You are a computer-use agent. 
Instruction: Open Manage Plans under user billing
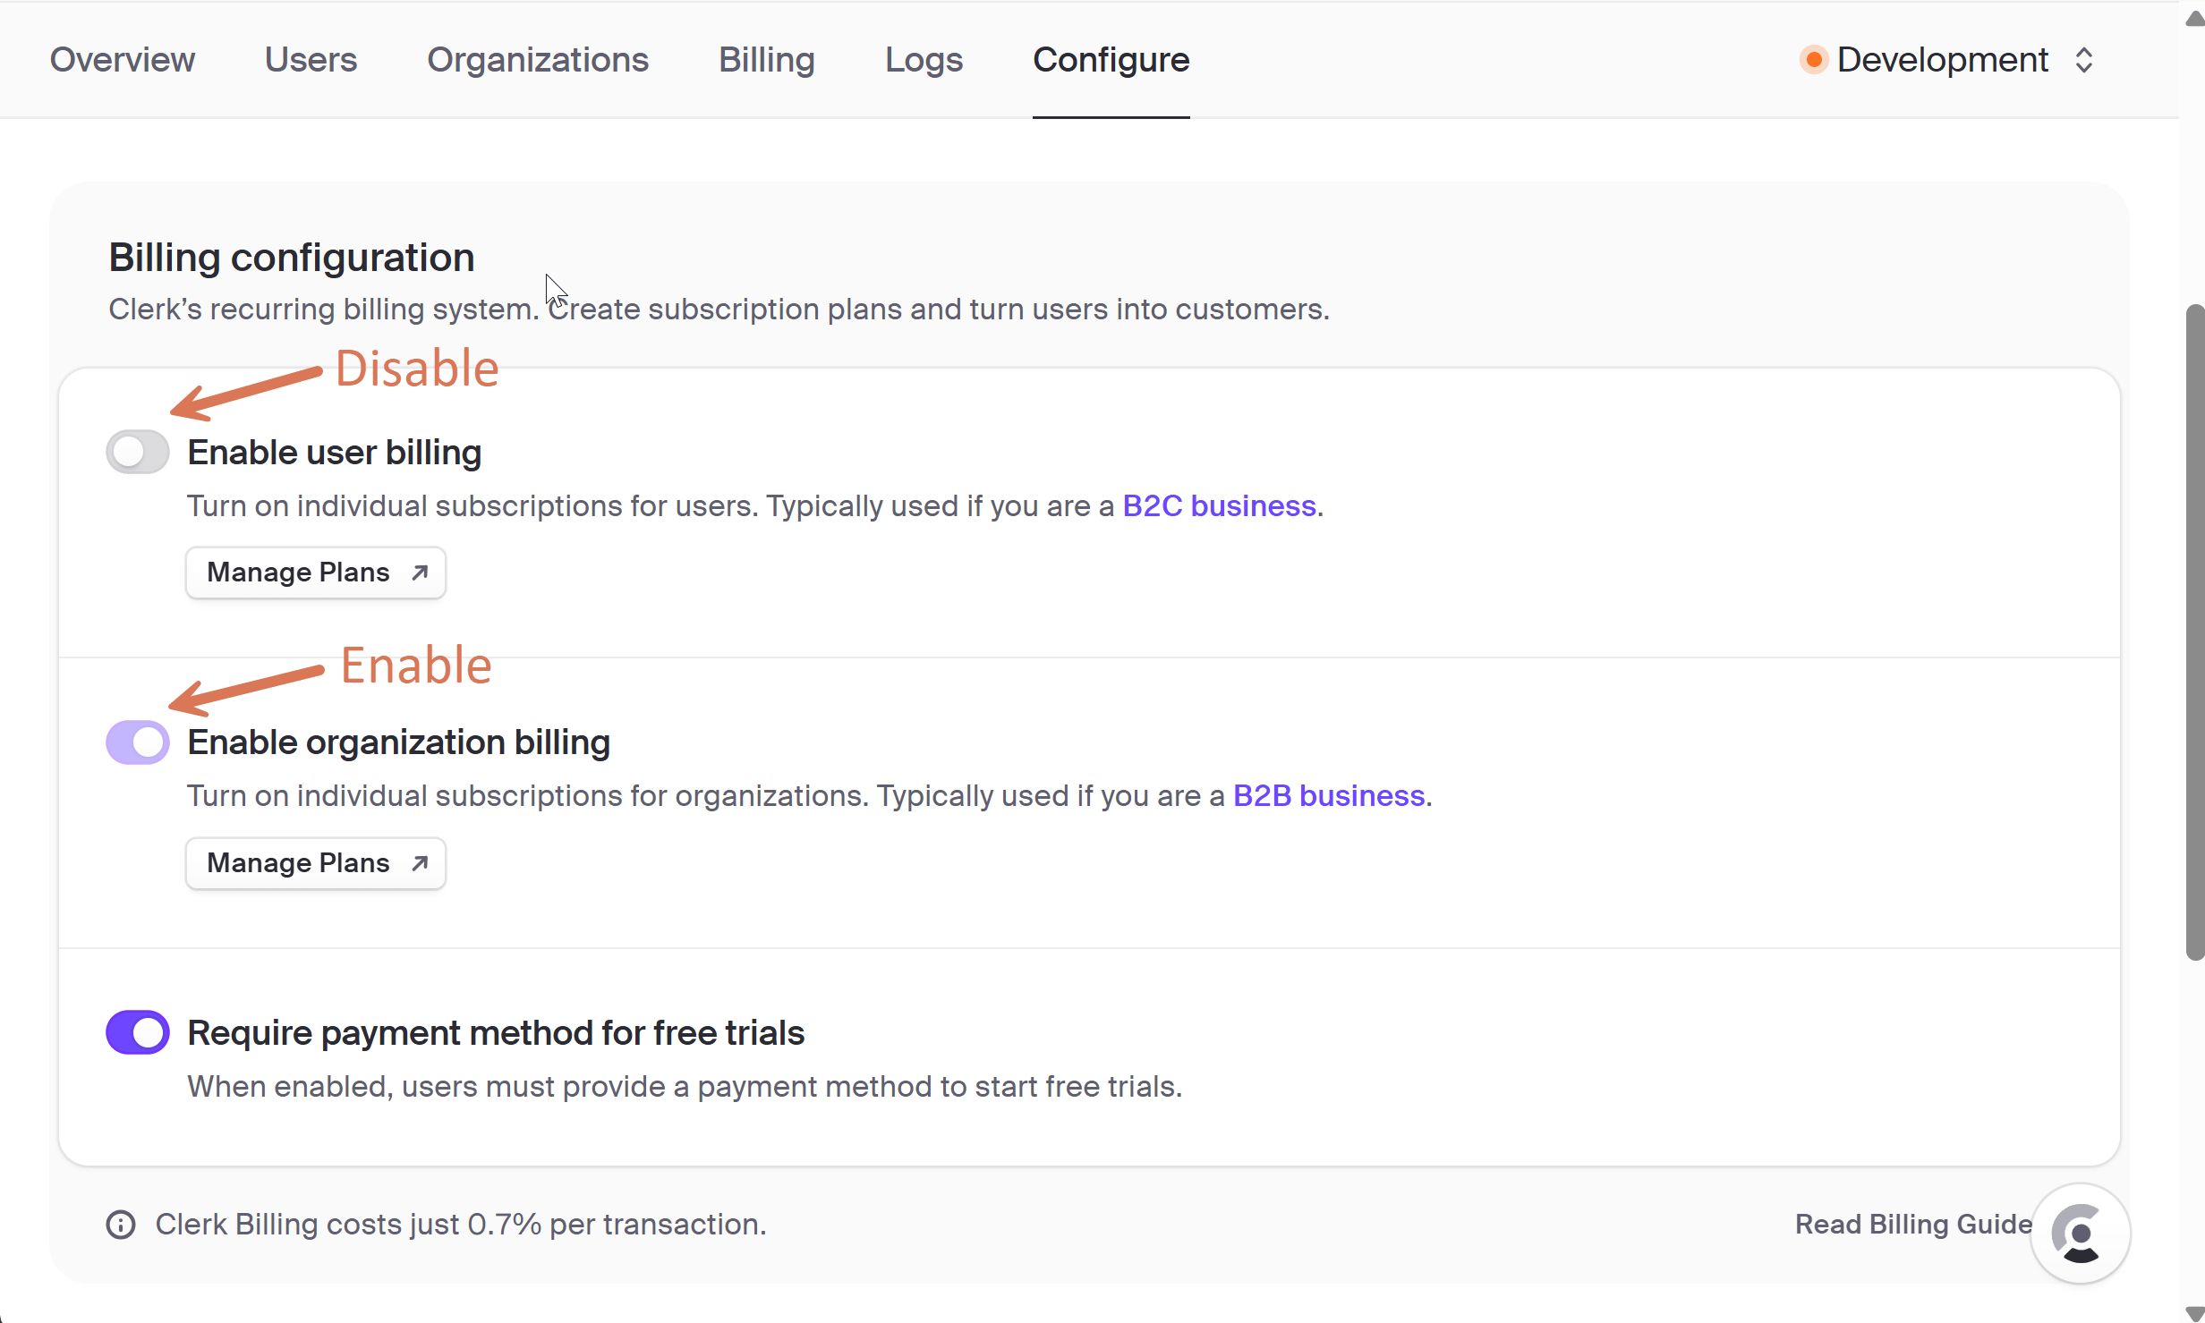click(x=316, y=572)
